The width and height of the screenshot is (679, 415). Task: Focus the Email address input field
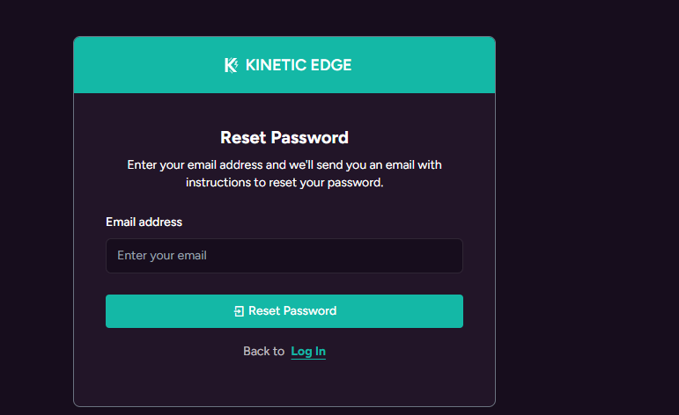[284, 256]
